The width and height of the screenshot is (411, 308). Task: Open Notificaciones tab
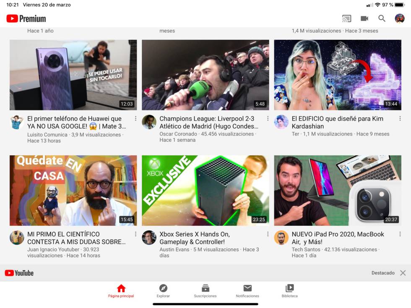(x=247, y=291)
